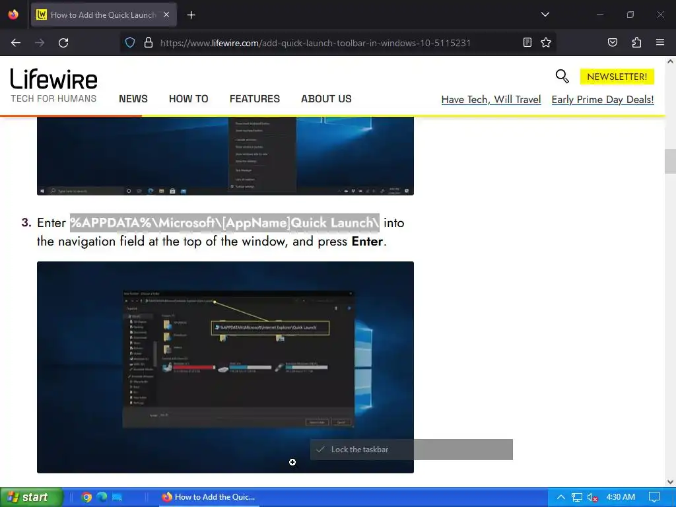Reload the current page
The height and width of the screenshot is (507, 676).
[63, 43]
